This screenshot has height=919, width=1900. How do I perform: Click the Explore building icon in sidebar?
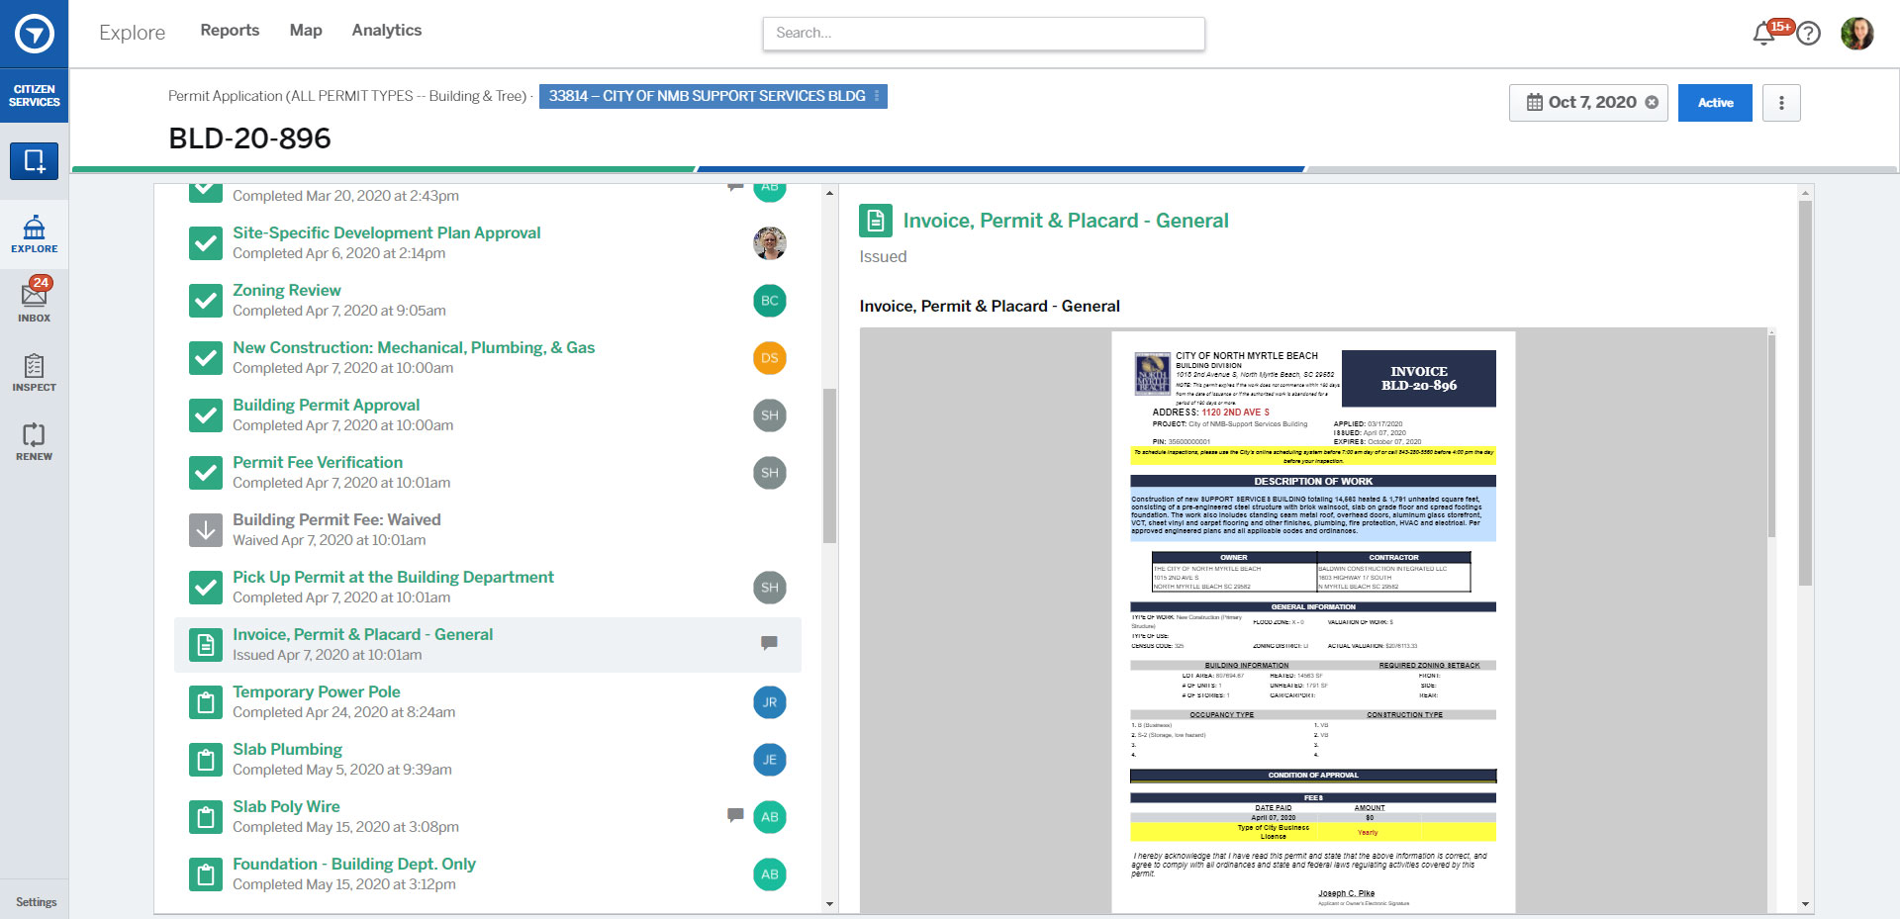34,233
